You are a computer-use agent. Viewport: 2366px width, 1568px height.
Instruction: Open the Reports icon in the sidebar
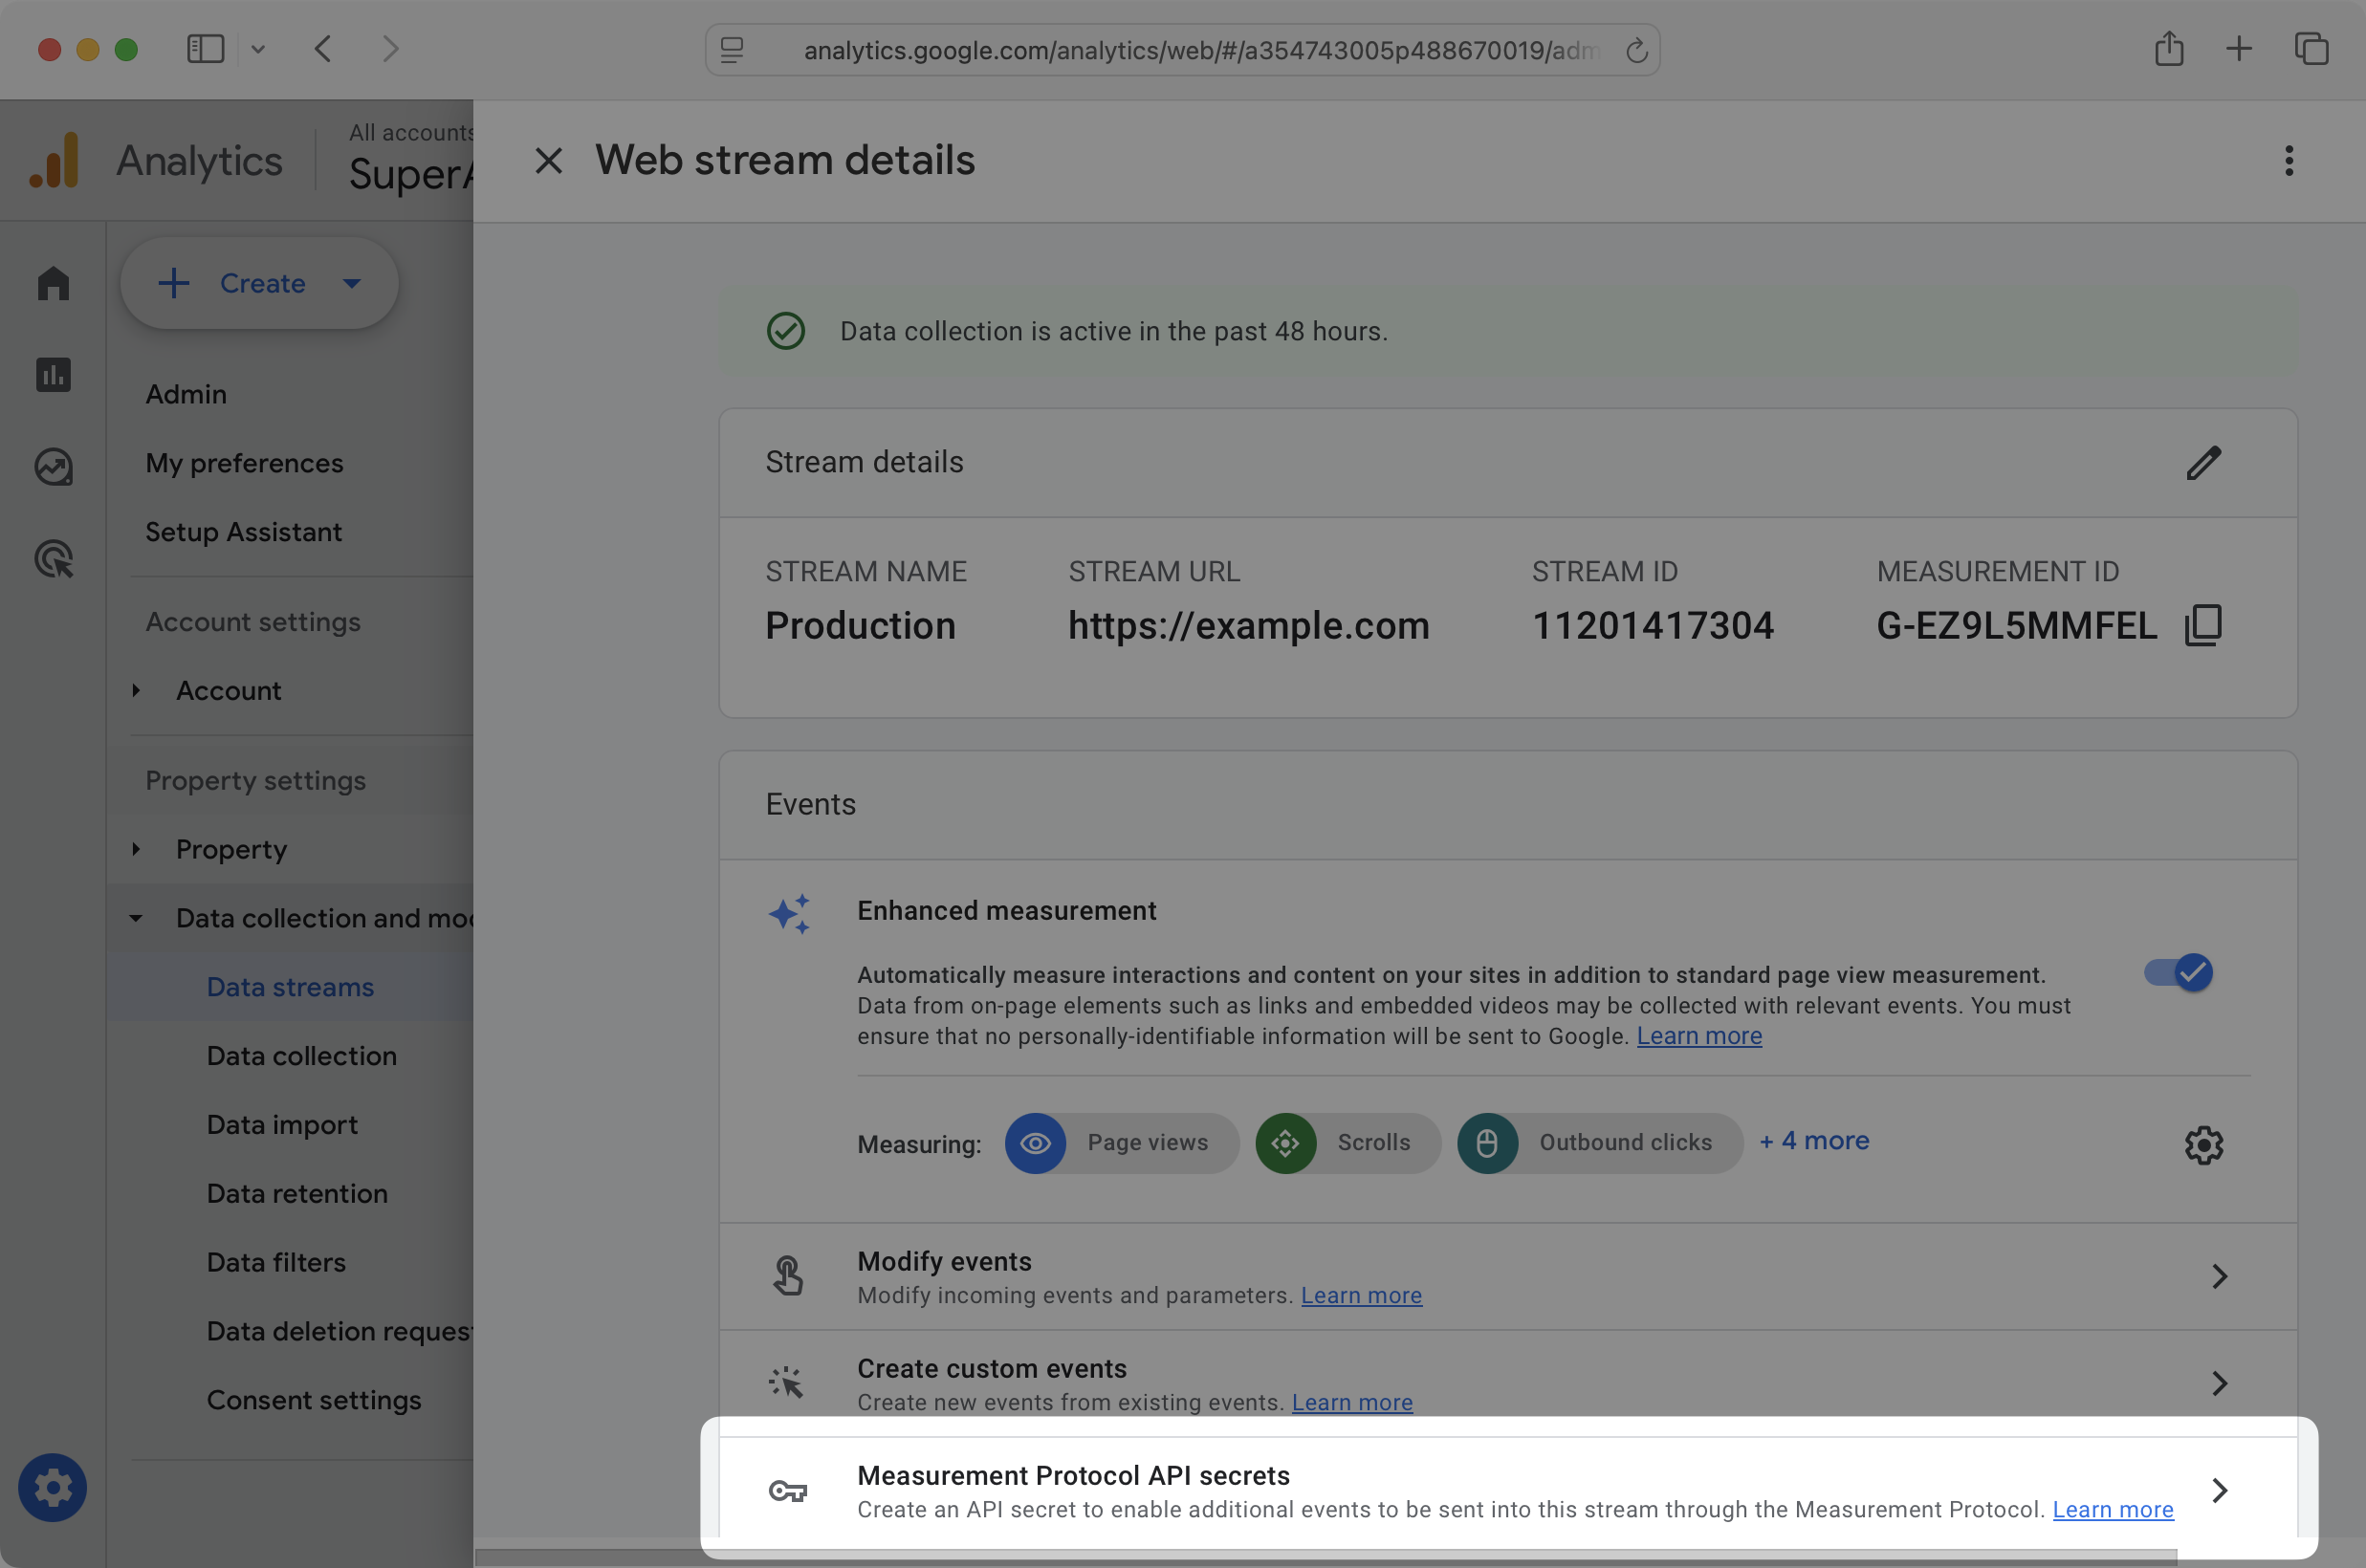pyautogui.click(x=52, y=375)
